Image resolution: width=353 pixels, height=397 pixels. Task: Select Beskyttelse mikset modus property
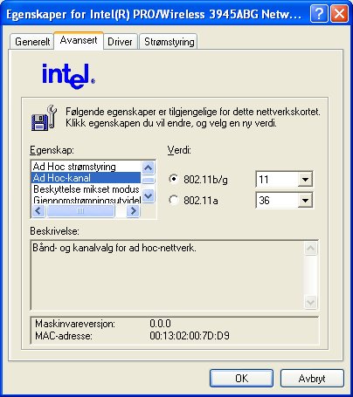pyautogui.click(x=86, y=189)
